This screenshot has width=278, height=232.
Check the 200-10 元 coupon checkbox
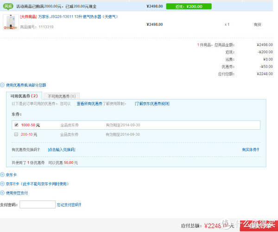(16, 134)
